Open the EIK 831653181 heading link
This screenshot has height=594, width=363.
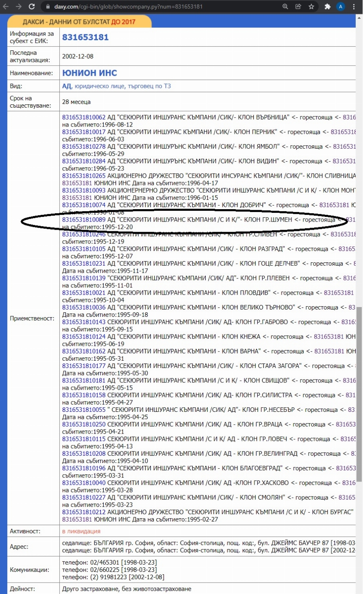click(x=85, y=37)
